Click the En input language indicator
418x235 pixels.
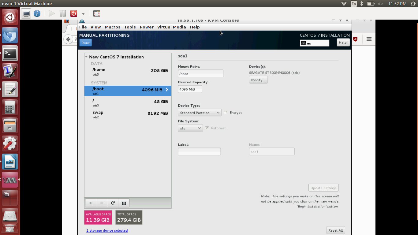coord(354,4)
